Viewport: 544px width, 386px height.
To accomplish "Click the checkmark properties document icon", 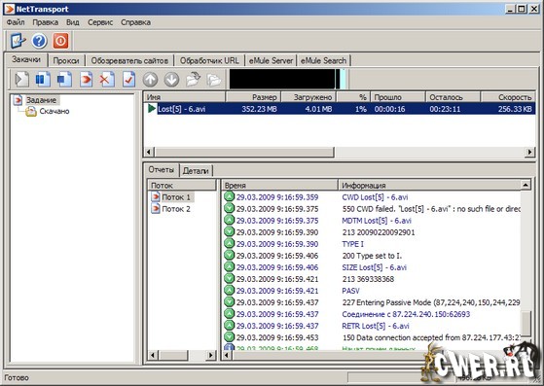I will click(x=128, y=79).
